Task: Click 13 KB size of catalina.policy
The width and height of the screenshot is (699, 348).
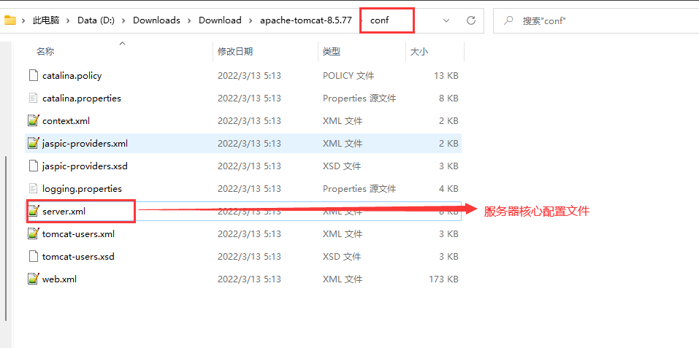Action: coord(446,76)
